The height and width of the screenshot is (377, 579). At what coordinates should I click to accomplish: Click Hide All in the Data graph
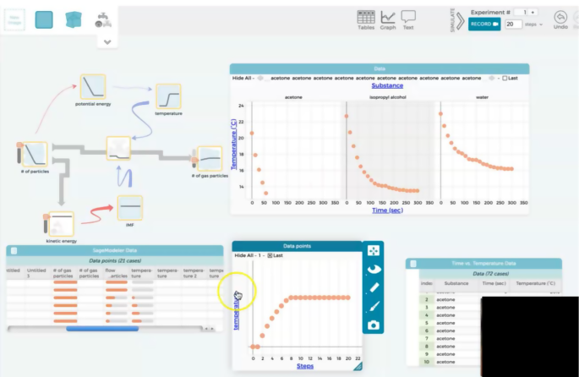[x=242, y=79]
